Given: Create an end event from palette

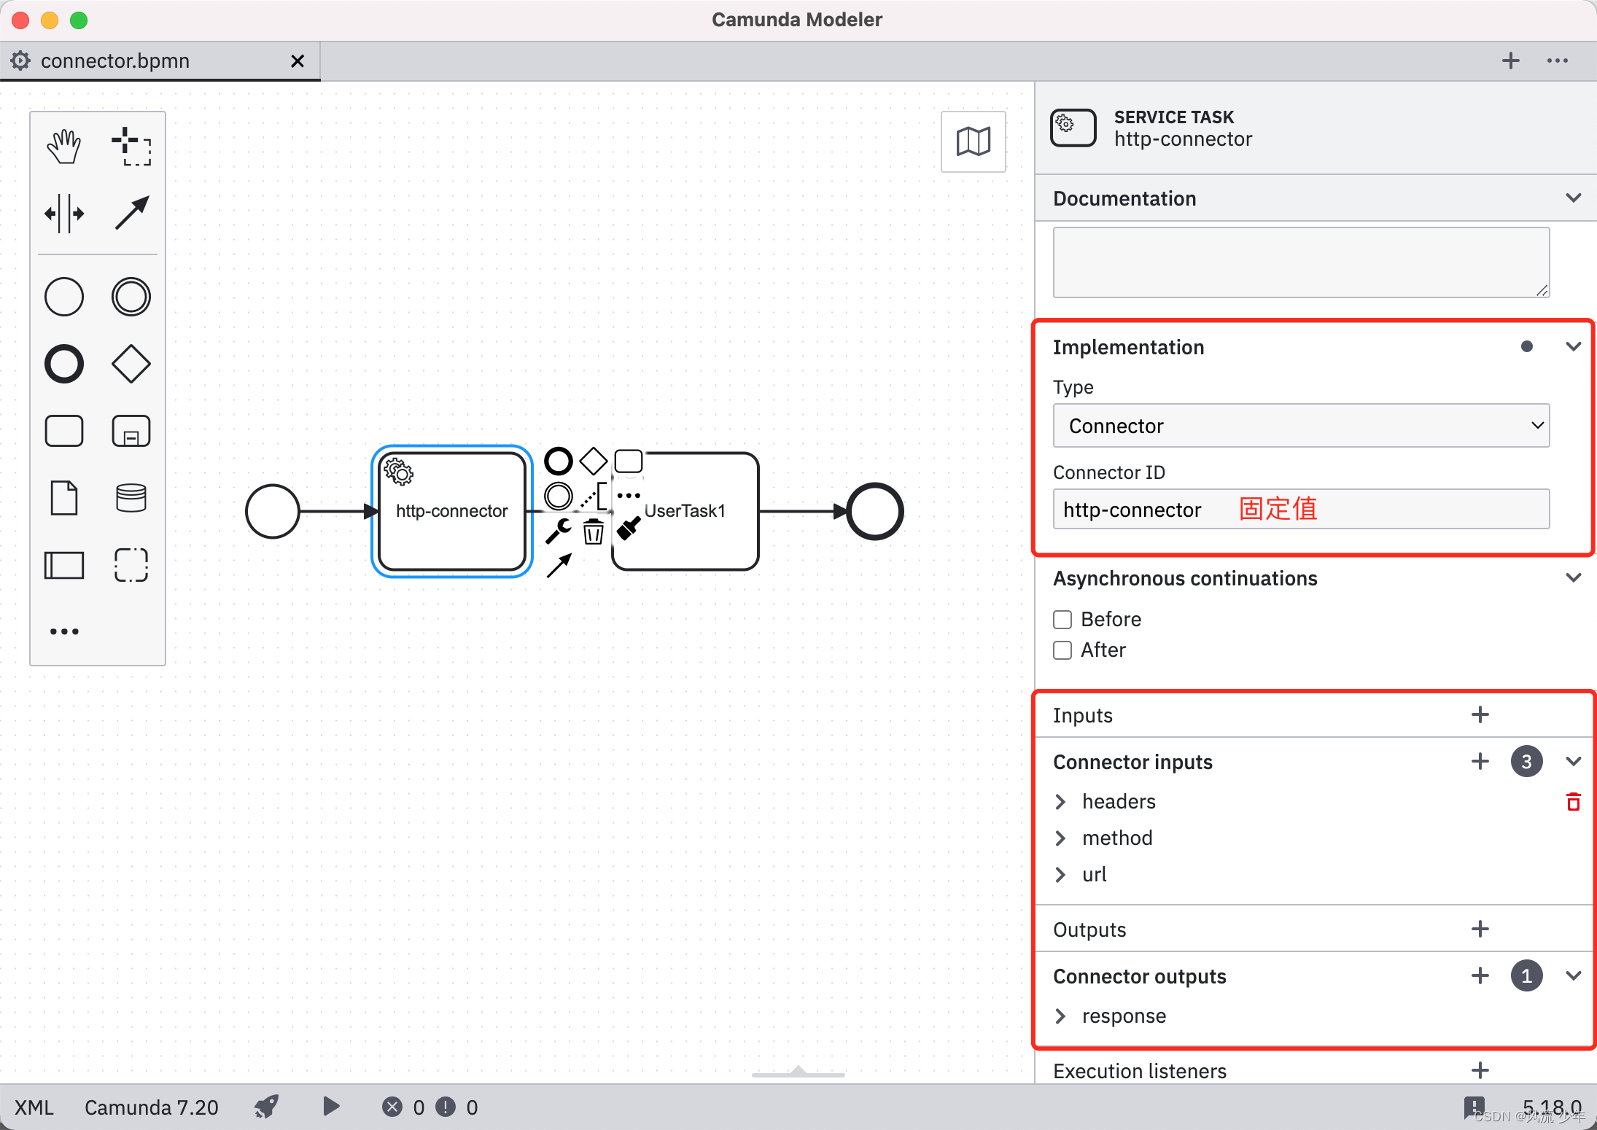Looking at the screenshot, I should (64, 364).
